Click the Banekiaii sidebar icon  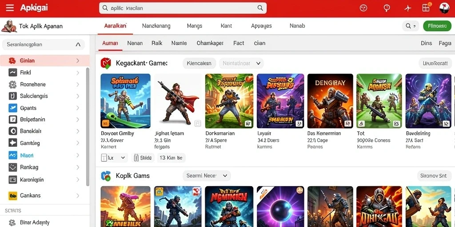pos(13,131)
